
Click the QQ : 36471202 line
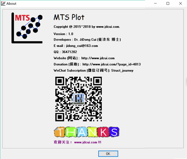(x=65, y=52)
